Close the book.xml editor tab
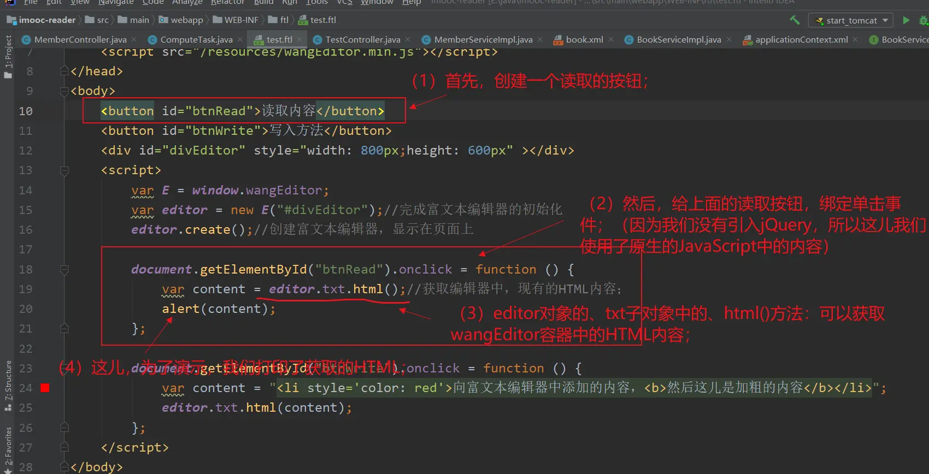The width and height of the screenshot is (929, 474). pyautogui.click(x=611, y=39)
